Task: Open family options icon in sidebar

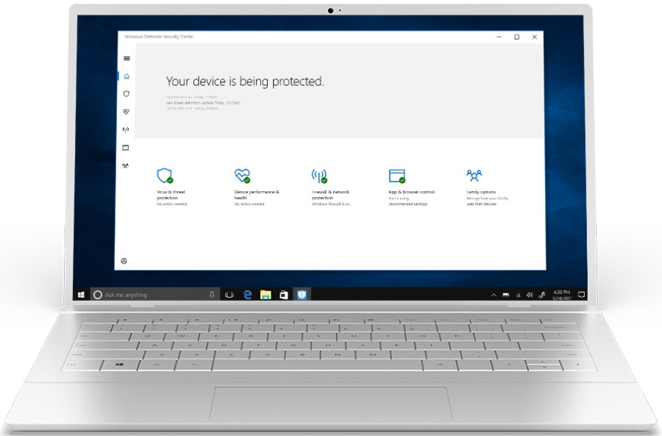Action: 125,166
